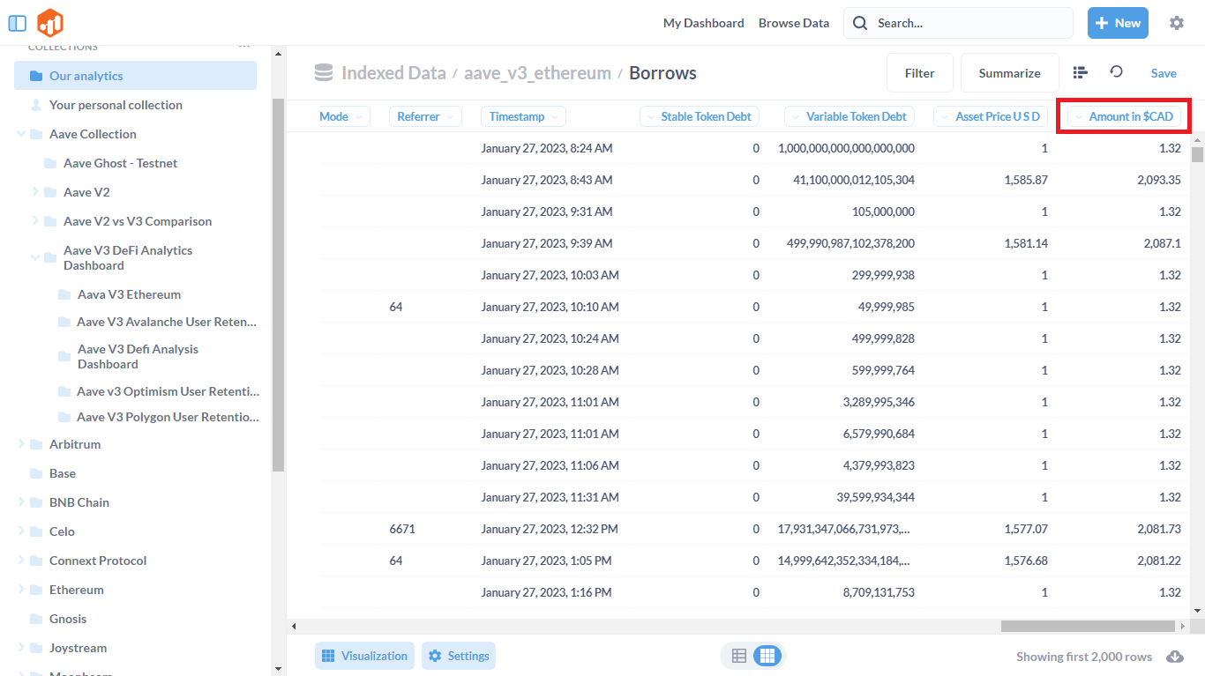Expand the Arbitrum collection

(21, 444)
